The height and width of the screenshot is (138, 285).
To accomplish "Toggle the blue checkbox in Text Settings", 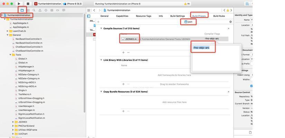I will pyautogui.click(x=251, y=86).
